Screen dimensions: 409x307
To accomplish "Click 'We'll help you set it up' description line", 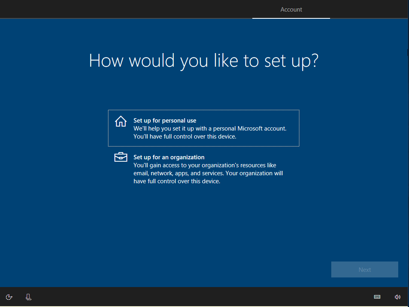I will (x=210, y=129).
